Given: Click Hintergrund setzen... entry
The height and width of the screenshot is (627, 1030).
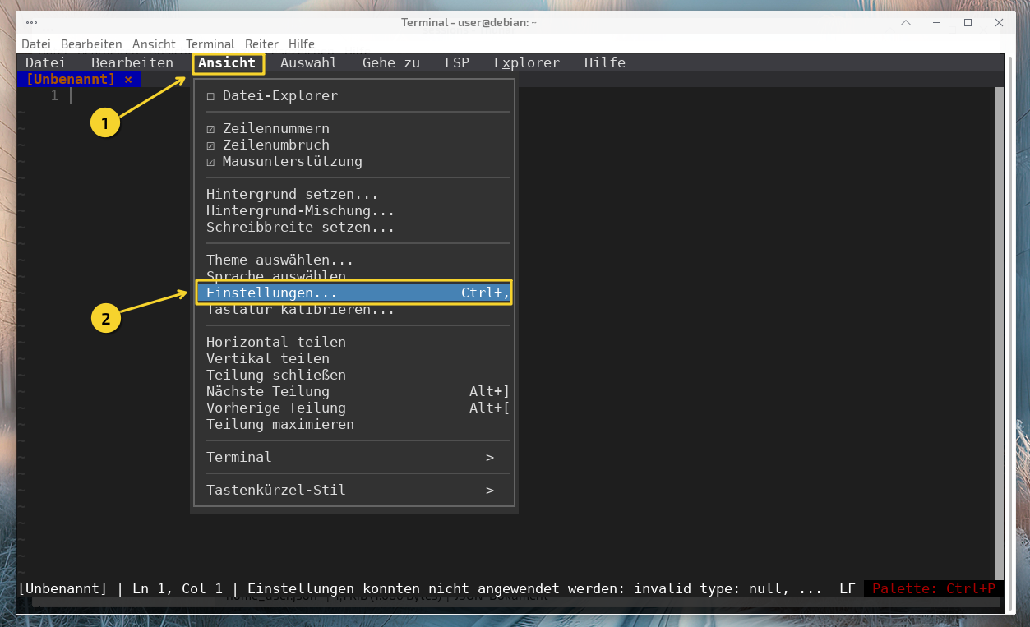Looking at the screenshot, I should click(292, 194).
